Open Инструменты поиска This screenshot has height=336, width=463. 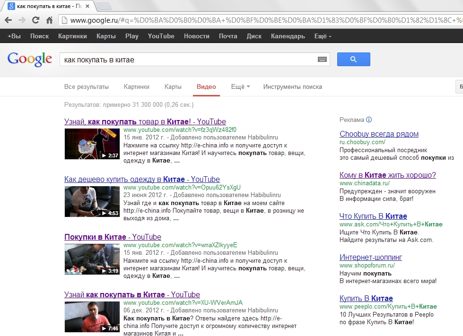293,87
